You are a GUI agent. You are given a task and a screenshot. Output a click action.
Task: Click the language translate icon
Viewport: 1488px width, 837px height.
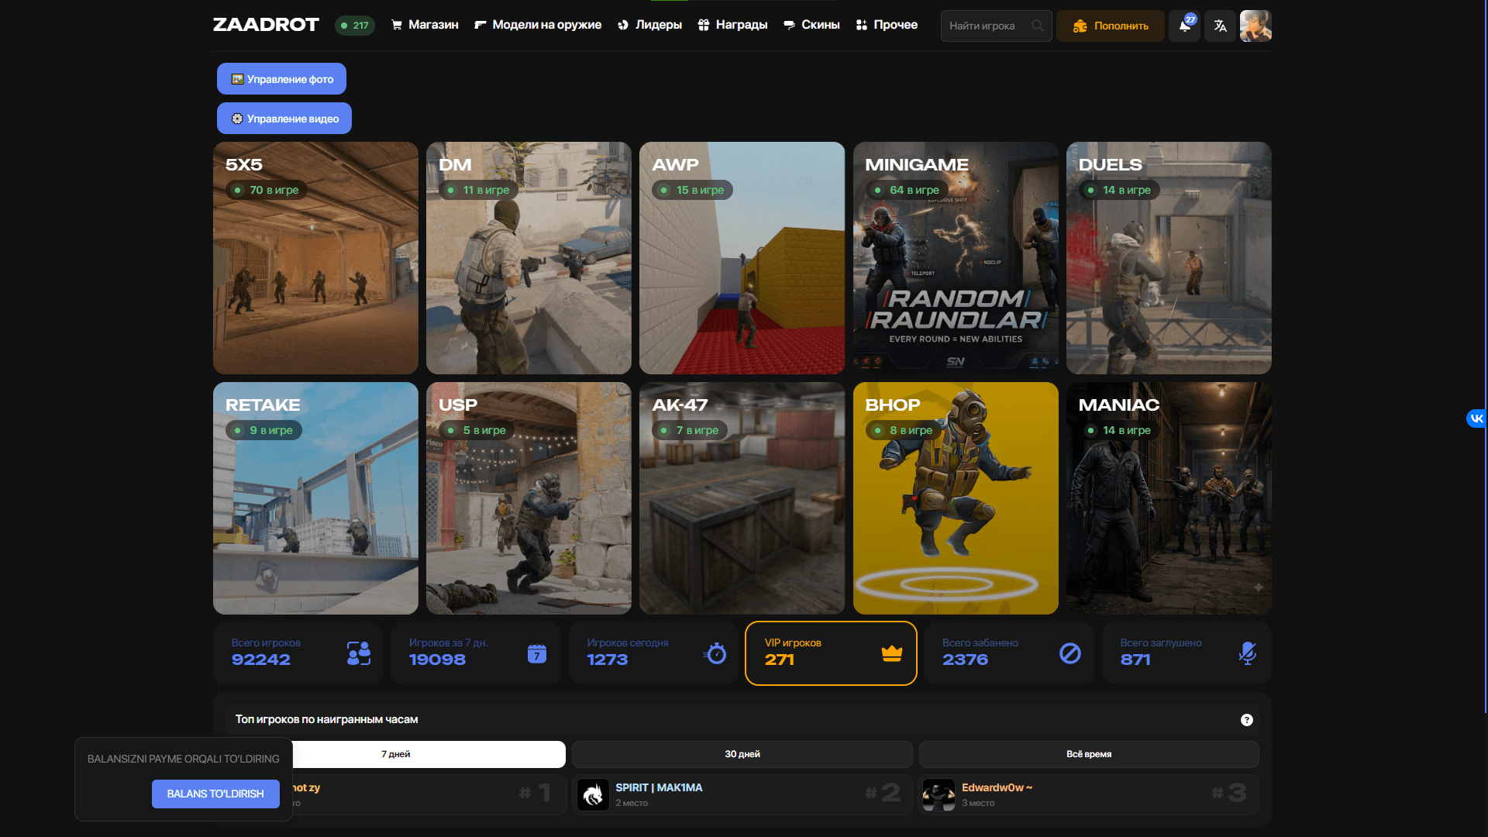coord(1220,26)
